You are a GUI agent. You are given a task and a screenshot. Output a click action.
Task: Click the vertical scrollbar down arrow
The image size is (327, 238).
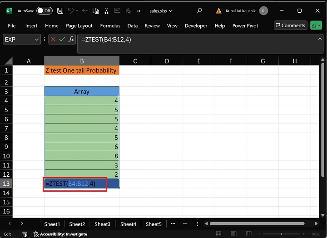click(322, 215)
